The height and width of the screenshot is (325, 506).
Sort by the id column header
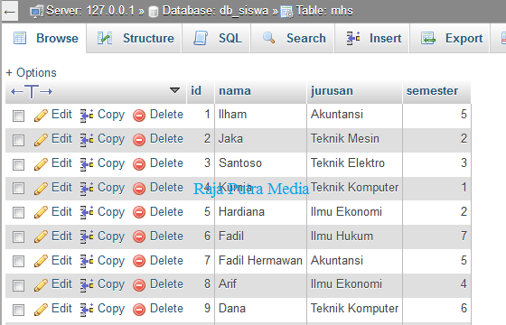pyautogui.click(x=196, y=91)
